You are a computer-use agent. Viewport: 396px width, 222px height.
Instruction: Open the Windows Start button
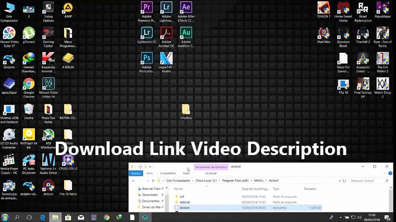pos(5,217)
